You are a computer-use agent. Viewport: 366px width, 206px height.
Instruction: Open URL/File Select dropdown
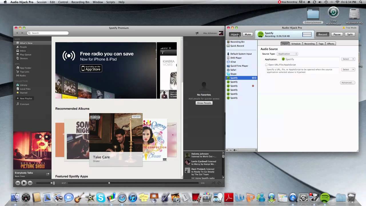pos(348,70)
